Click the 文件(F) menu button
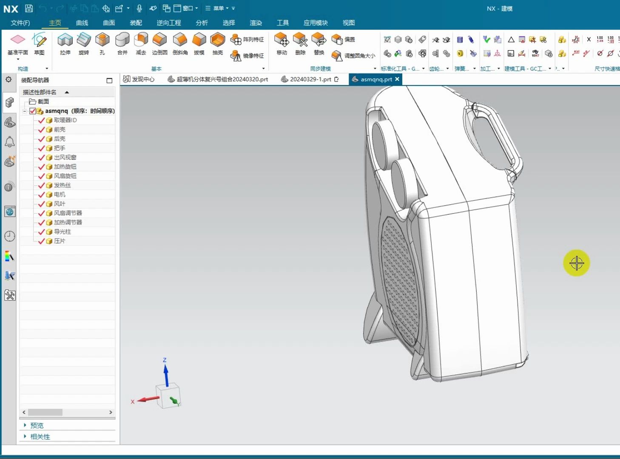The image size is (620, 459). (20, 23)
